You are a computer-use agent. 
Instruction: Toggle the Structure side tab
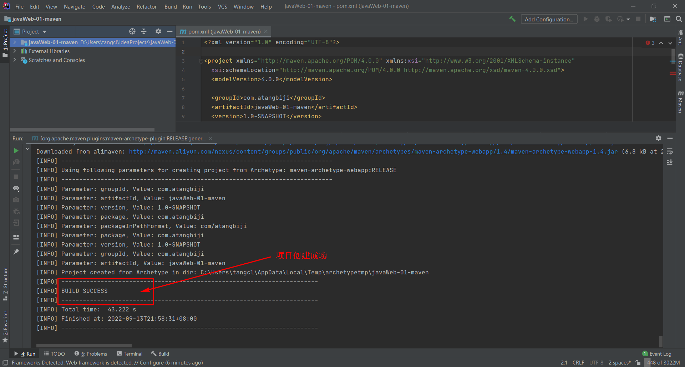(5, 284)
